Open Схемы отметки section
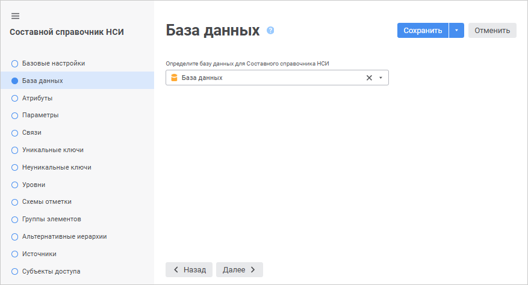Viewport: 528px width, 285px height. click(x=46, y=202)
